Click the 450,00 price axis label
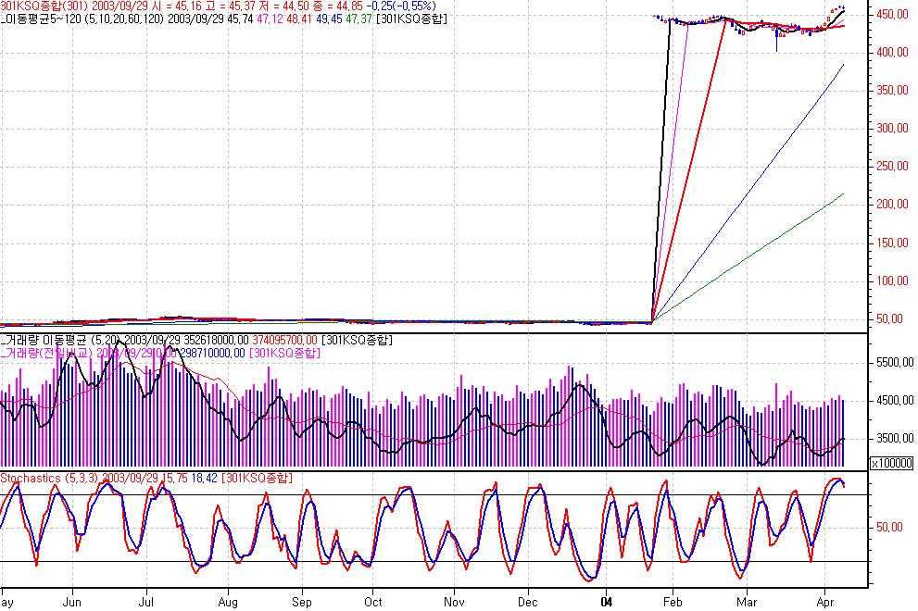918x611 pixels. point(890,15)
